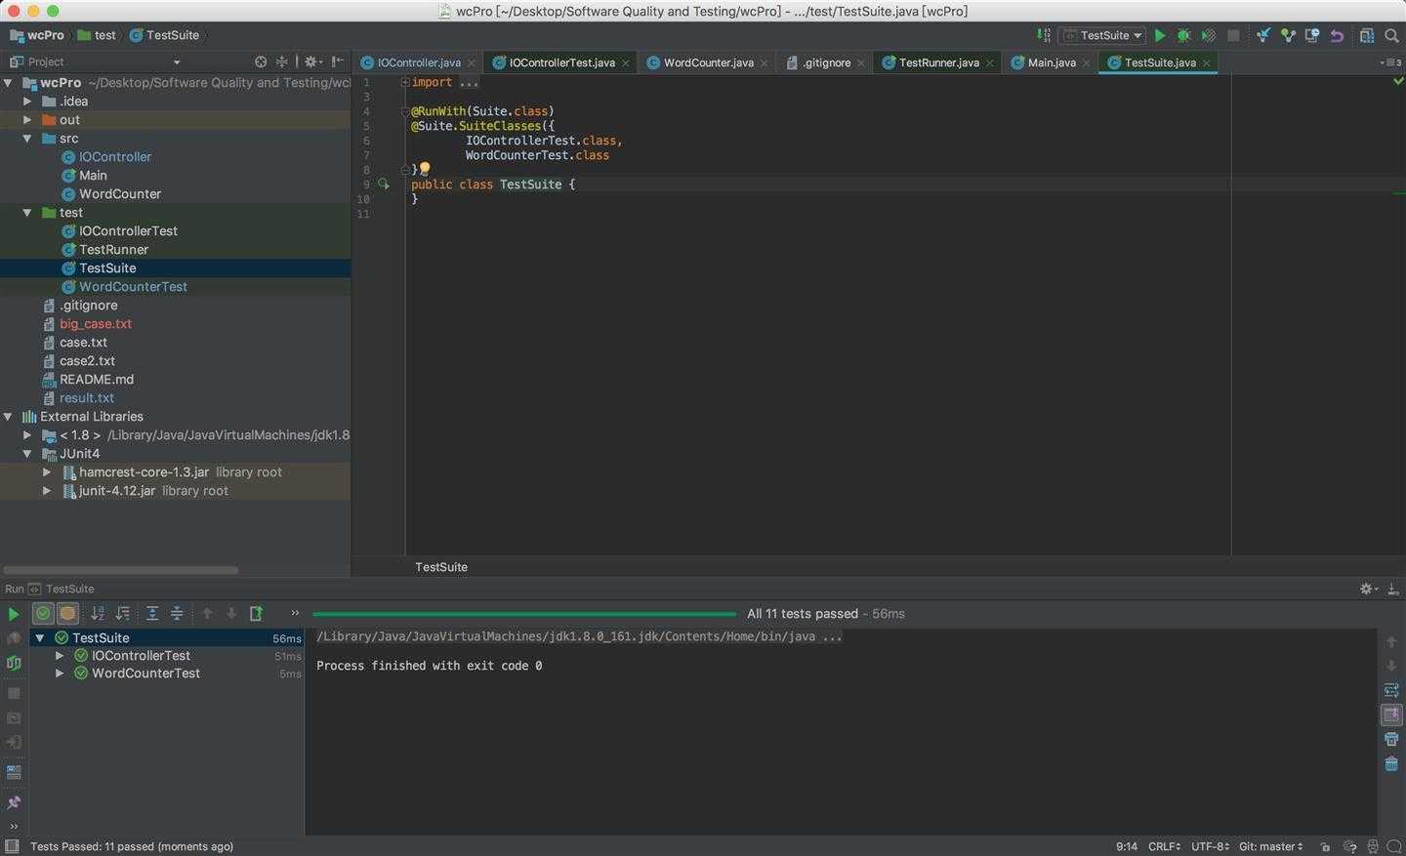
Task: Click the Commit changes VCS icon
Action: point(1288,35)
